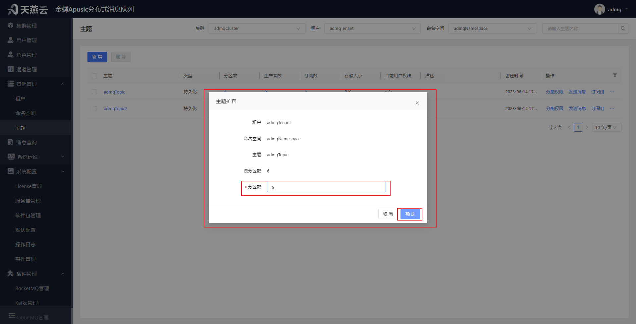Click the 集群管理 cube icon
The image size is (636, 324).
coord(11,26)
